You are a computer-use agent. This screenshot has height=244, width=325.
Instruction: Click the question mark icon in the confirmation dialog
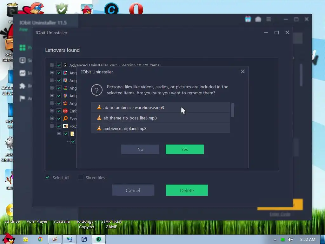pos(96,90)
